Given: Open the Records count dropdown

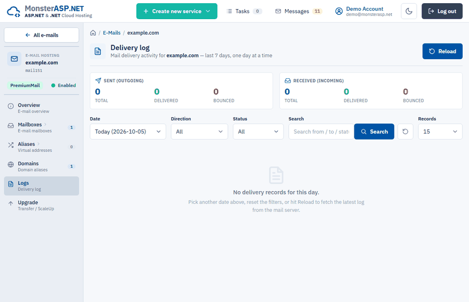Looking at the screenshot, I should pos(440,132).
